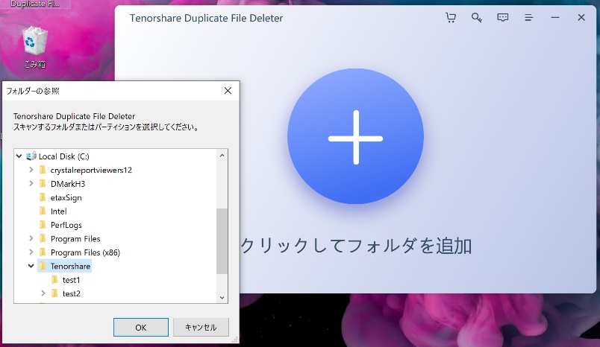Click the etaxSign folder icon
600x347 pixels.
pos(43,197)
